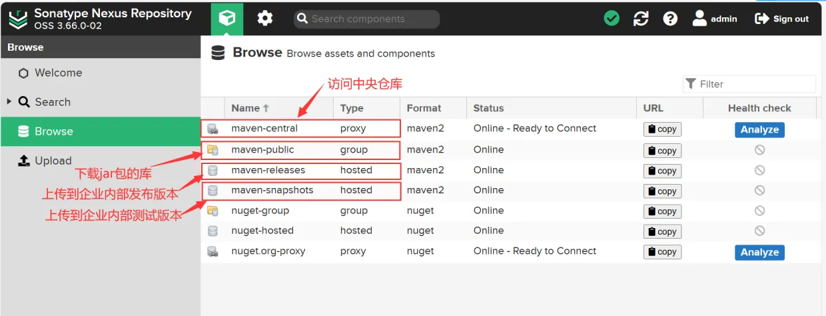Screen dimensions: 826x316
Task: Click the "Online - Ready to Connect" status for maven-central
Action: (x=535, y=129)
